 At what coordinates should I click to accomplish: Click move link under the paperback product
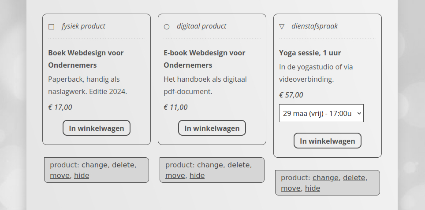point(60,176)
